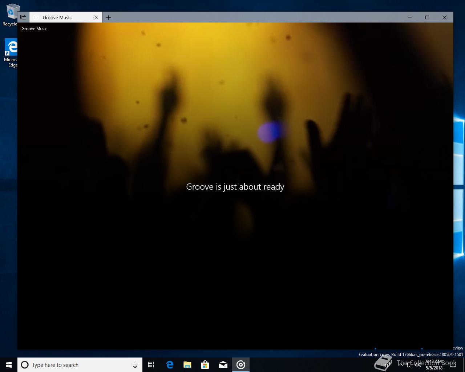Add a new tab with plus button
Viewport: 465px width, 372px height.
(x=108, y=17)
